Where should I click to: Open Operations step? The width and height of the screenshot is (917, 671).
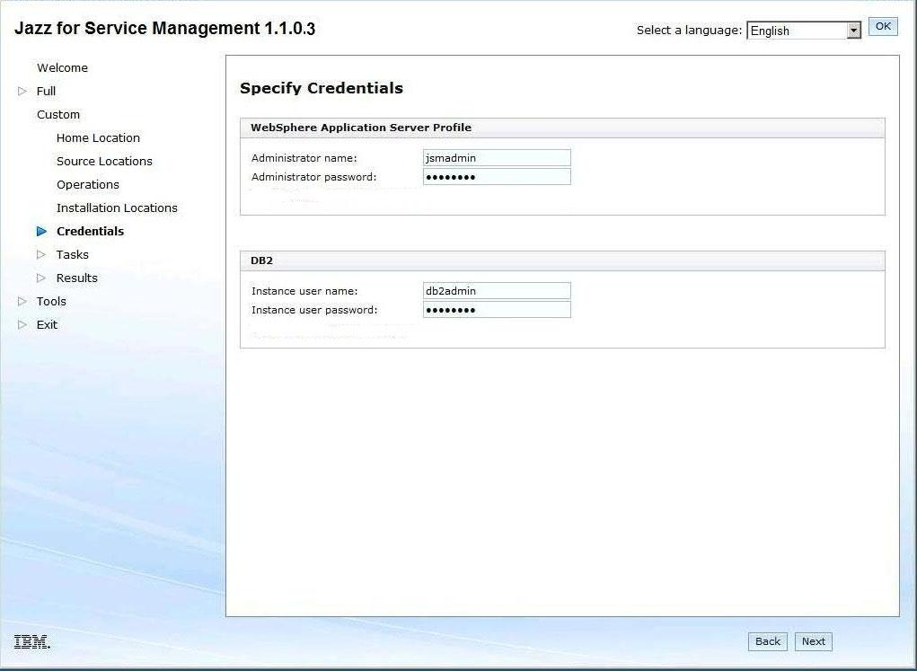click(x=88, y=185)
